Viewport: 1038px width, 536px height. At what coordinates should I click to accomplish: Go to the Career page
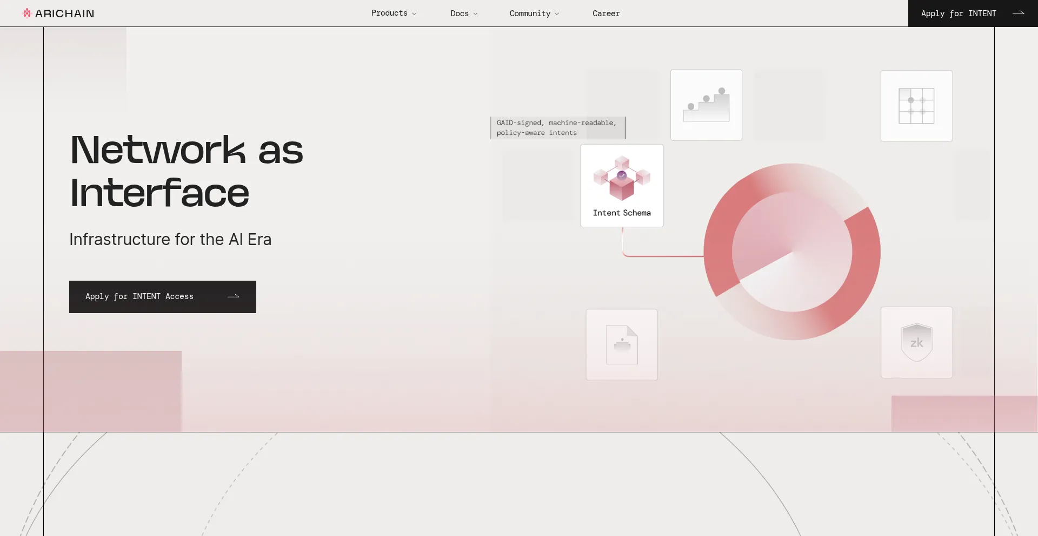coord(606,13)
